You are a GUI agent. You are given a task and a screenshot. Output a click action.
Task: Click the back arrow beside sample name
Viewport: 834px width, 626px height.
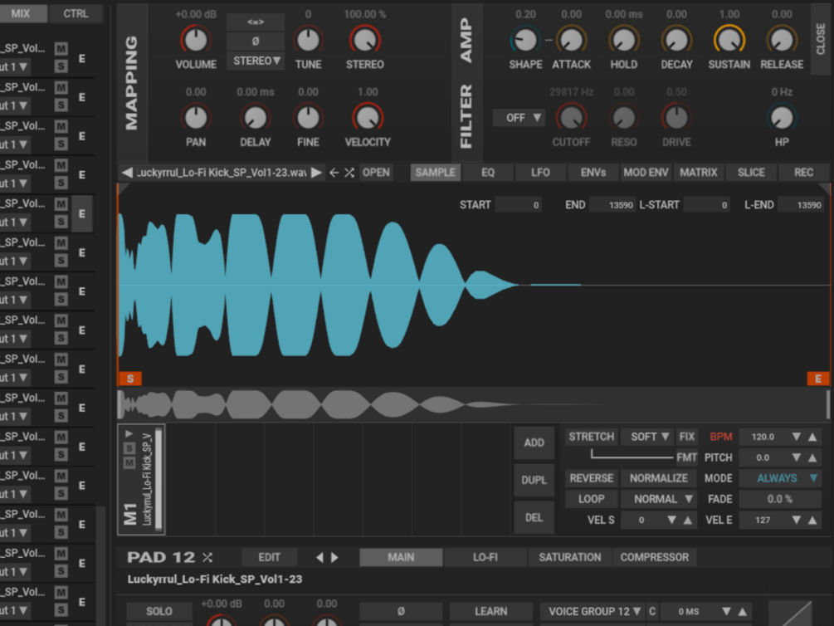pos(334,173)
